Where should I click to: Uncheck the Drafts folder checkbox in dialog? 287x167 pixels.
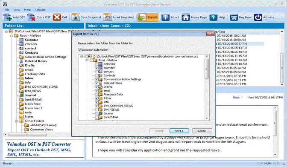[x=97, y=87]
